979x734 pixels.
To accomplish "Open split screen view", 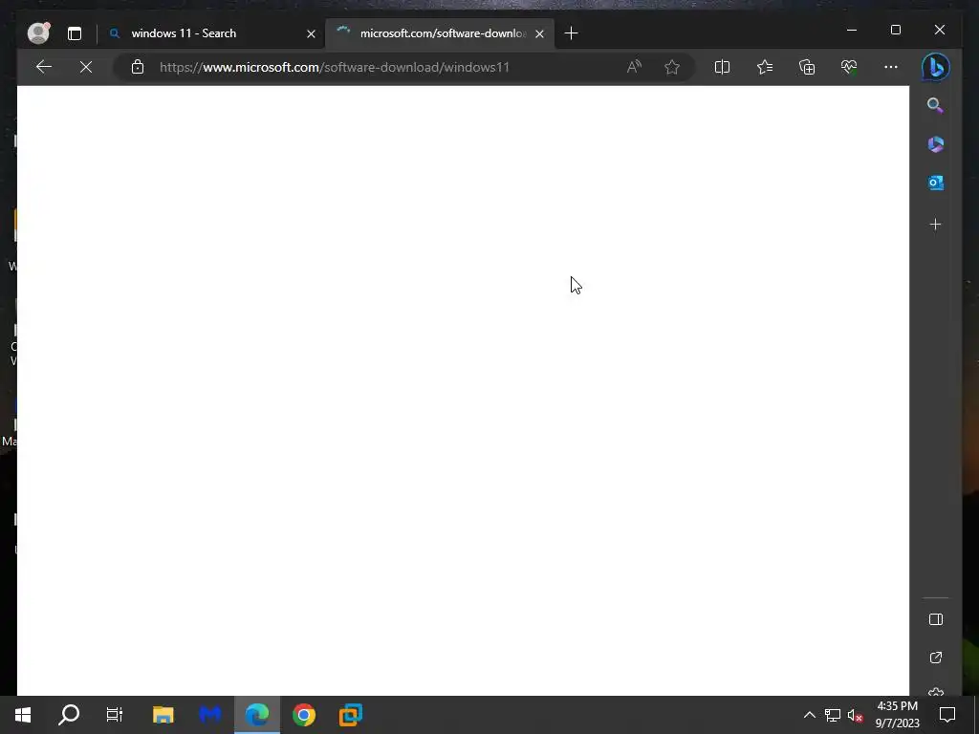I will click(722, 67).
